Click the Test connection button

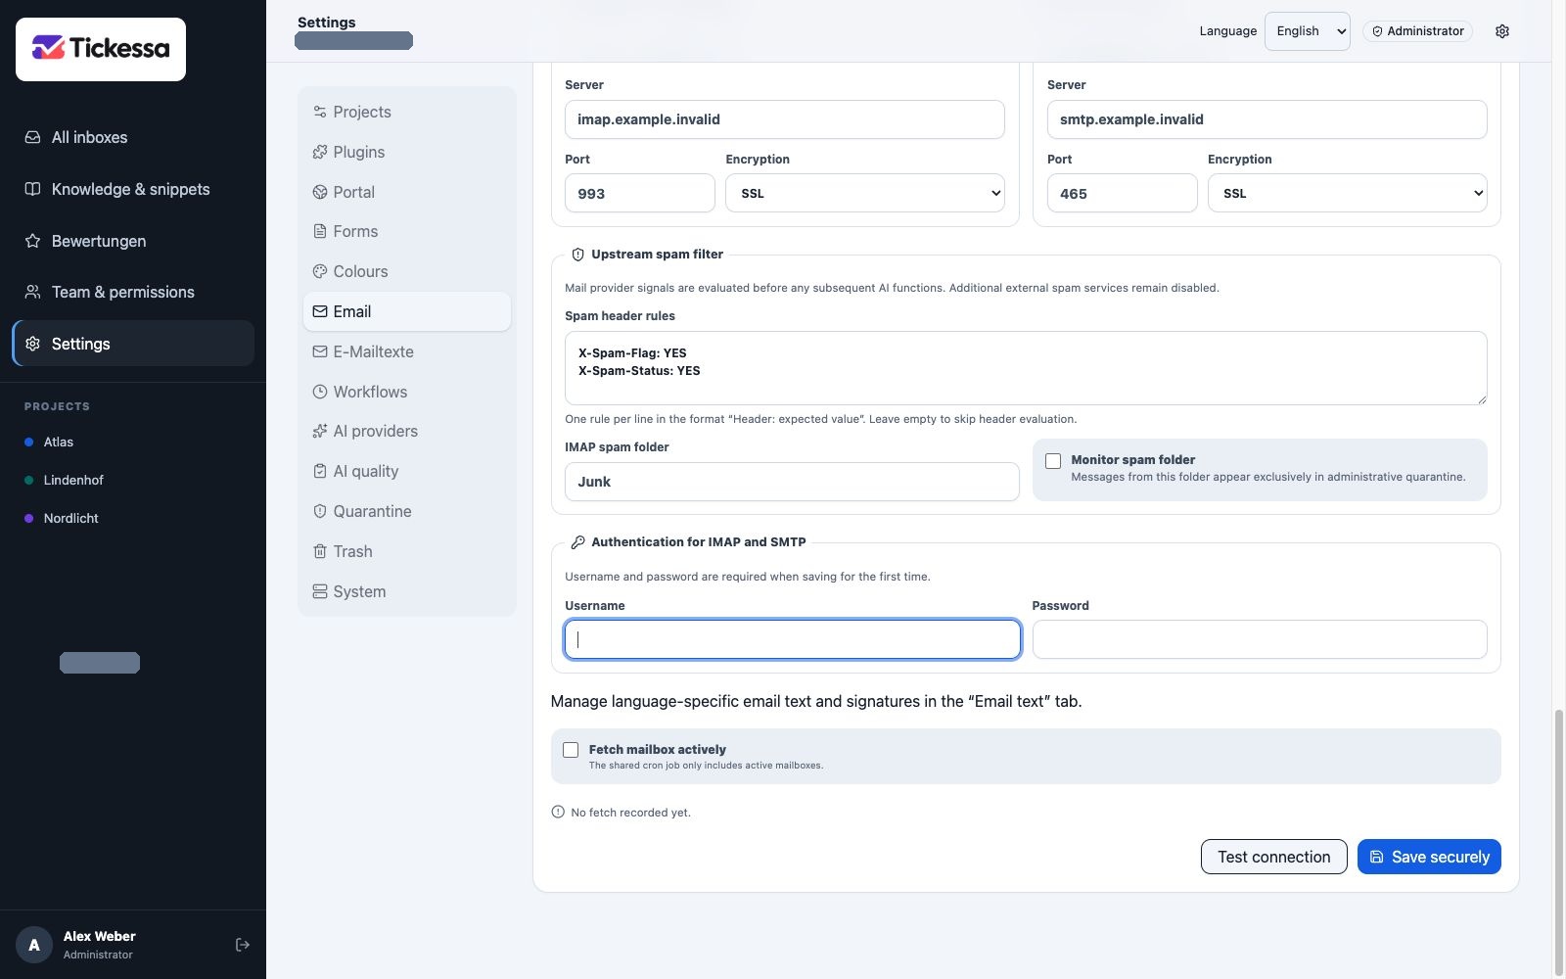click(x=1273, y=857)
